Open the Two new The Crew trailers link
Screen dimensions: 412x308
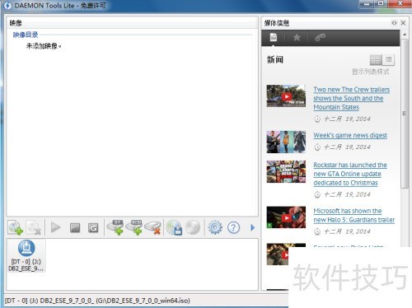point(352,98)
